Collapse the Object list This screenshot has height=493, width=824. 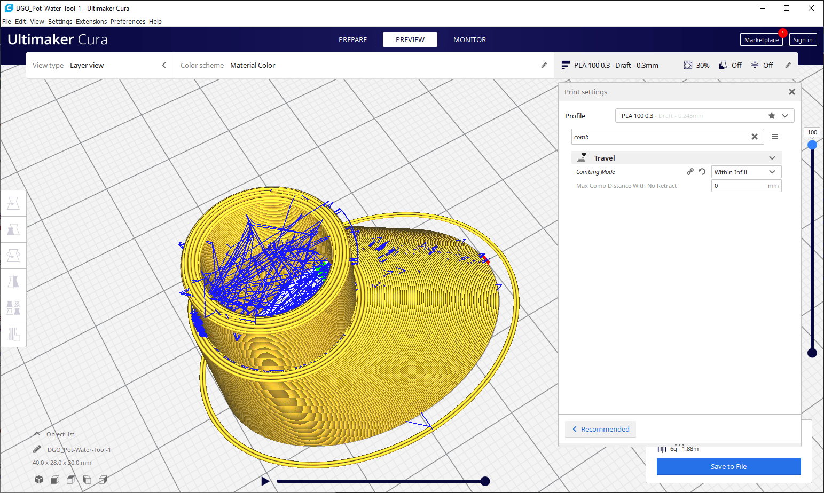point(36,434)
